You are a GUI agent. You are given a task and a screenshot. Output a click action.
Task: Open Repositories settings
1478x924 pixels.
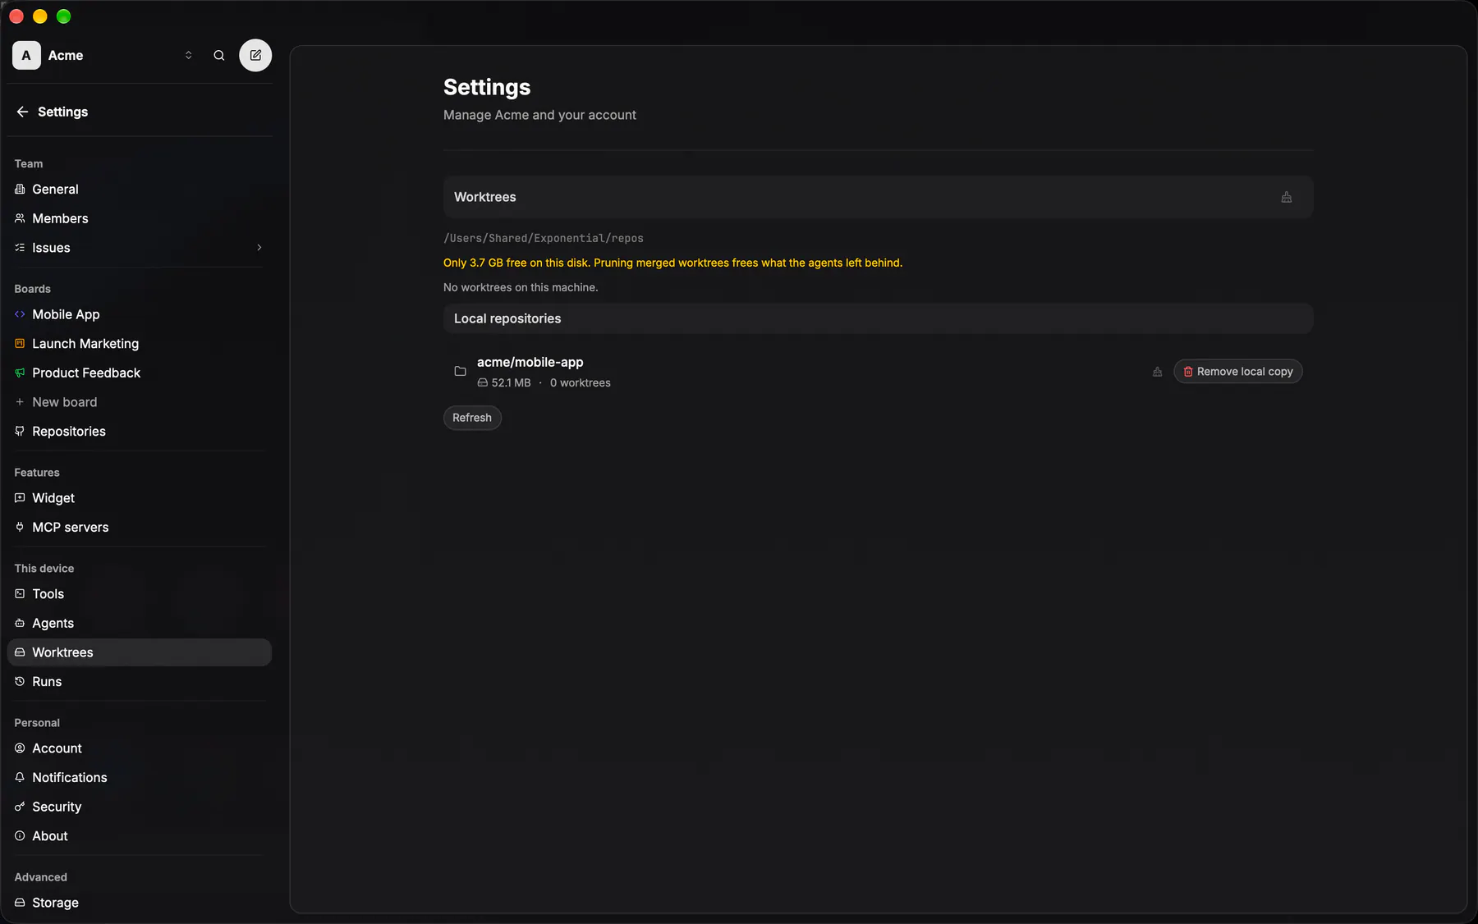point(139,432)
